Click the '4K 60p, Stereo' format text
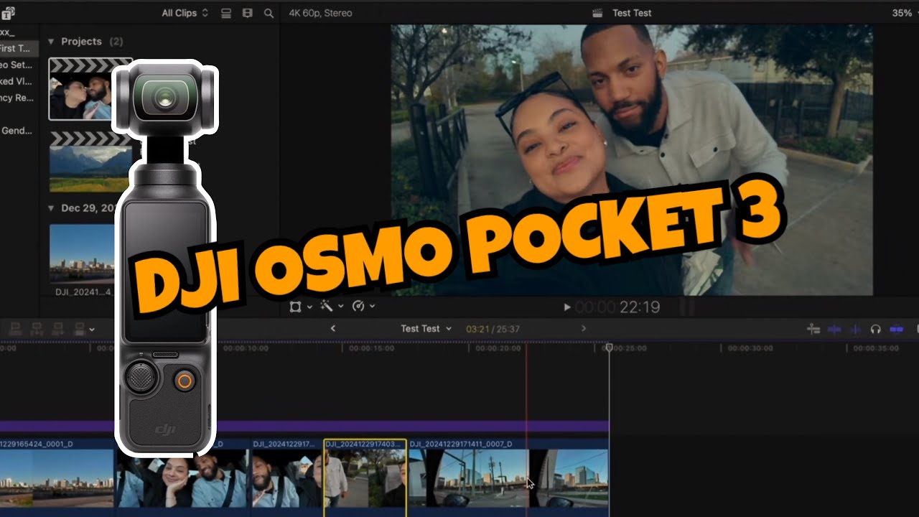 click(320, 13)
